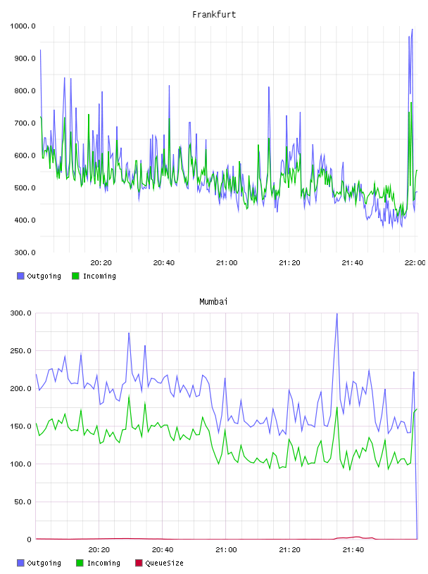Click the 21:20 time label in Frankfurt chart
Screen dimensions: 428x574
coord(289,263)
